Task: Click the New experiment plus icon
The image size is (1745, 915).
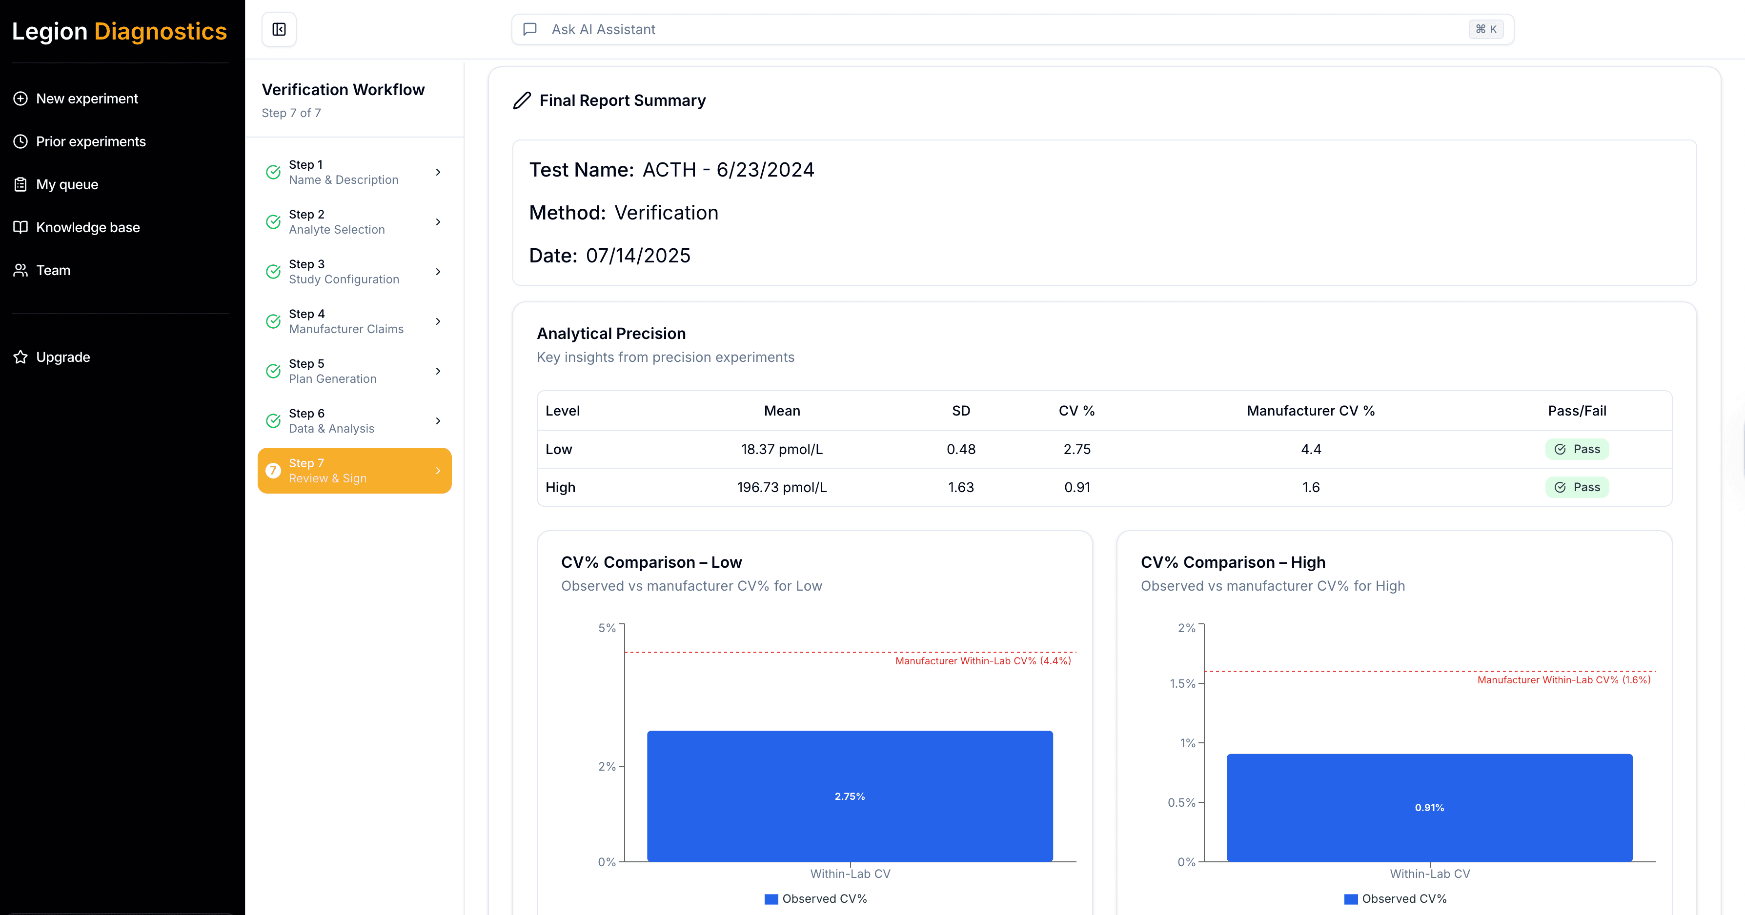Action: pyautogui.click(x=20, y=99)
